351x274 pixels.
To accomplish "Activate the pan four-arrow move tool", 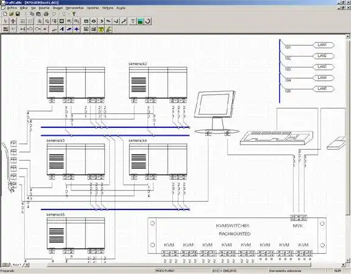I will pyautogui.click(x=13, y=21).
